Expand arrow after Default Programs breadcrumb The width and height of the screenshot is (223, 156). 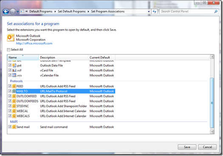pyautogui.click(x=55, y=11)
